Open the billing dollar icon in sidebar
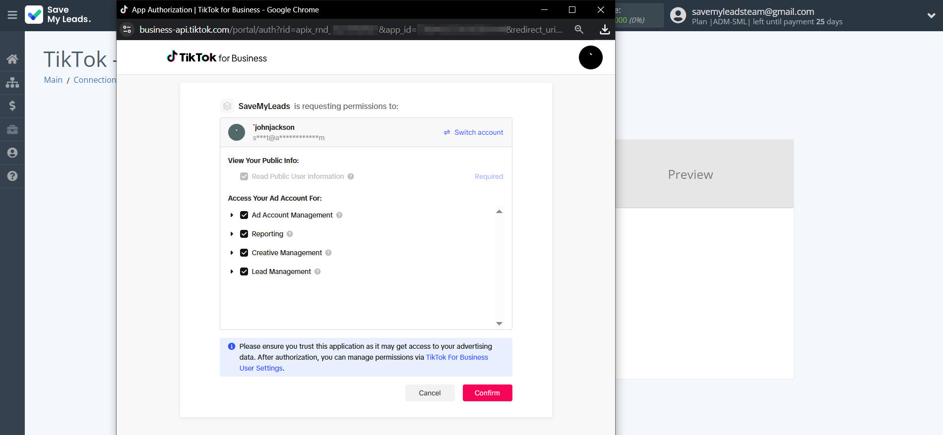The width and height of the screenshot is (943, 435). click(x=12, y=106)
